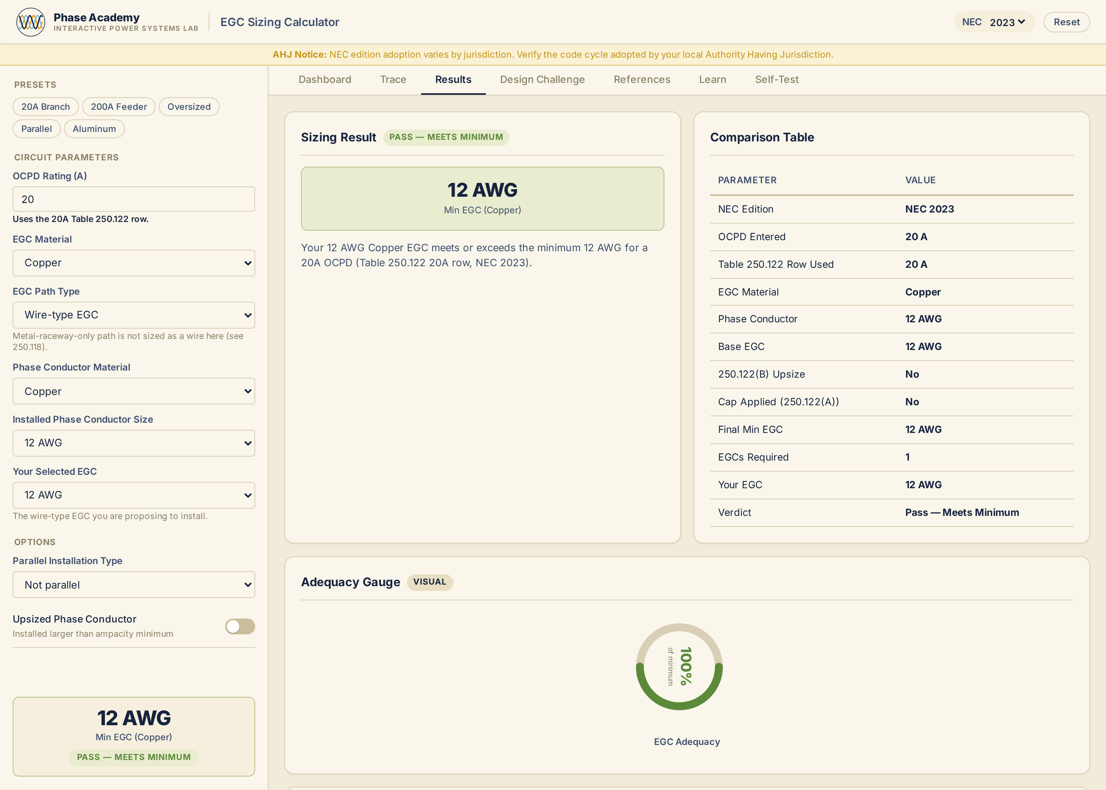The height and width of the screenshot is (790, 1106).
Task: Apply the Oversized preset
Action: tap(189, 107)
